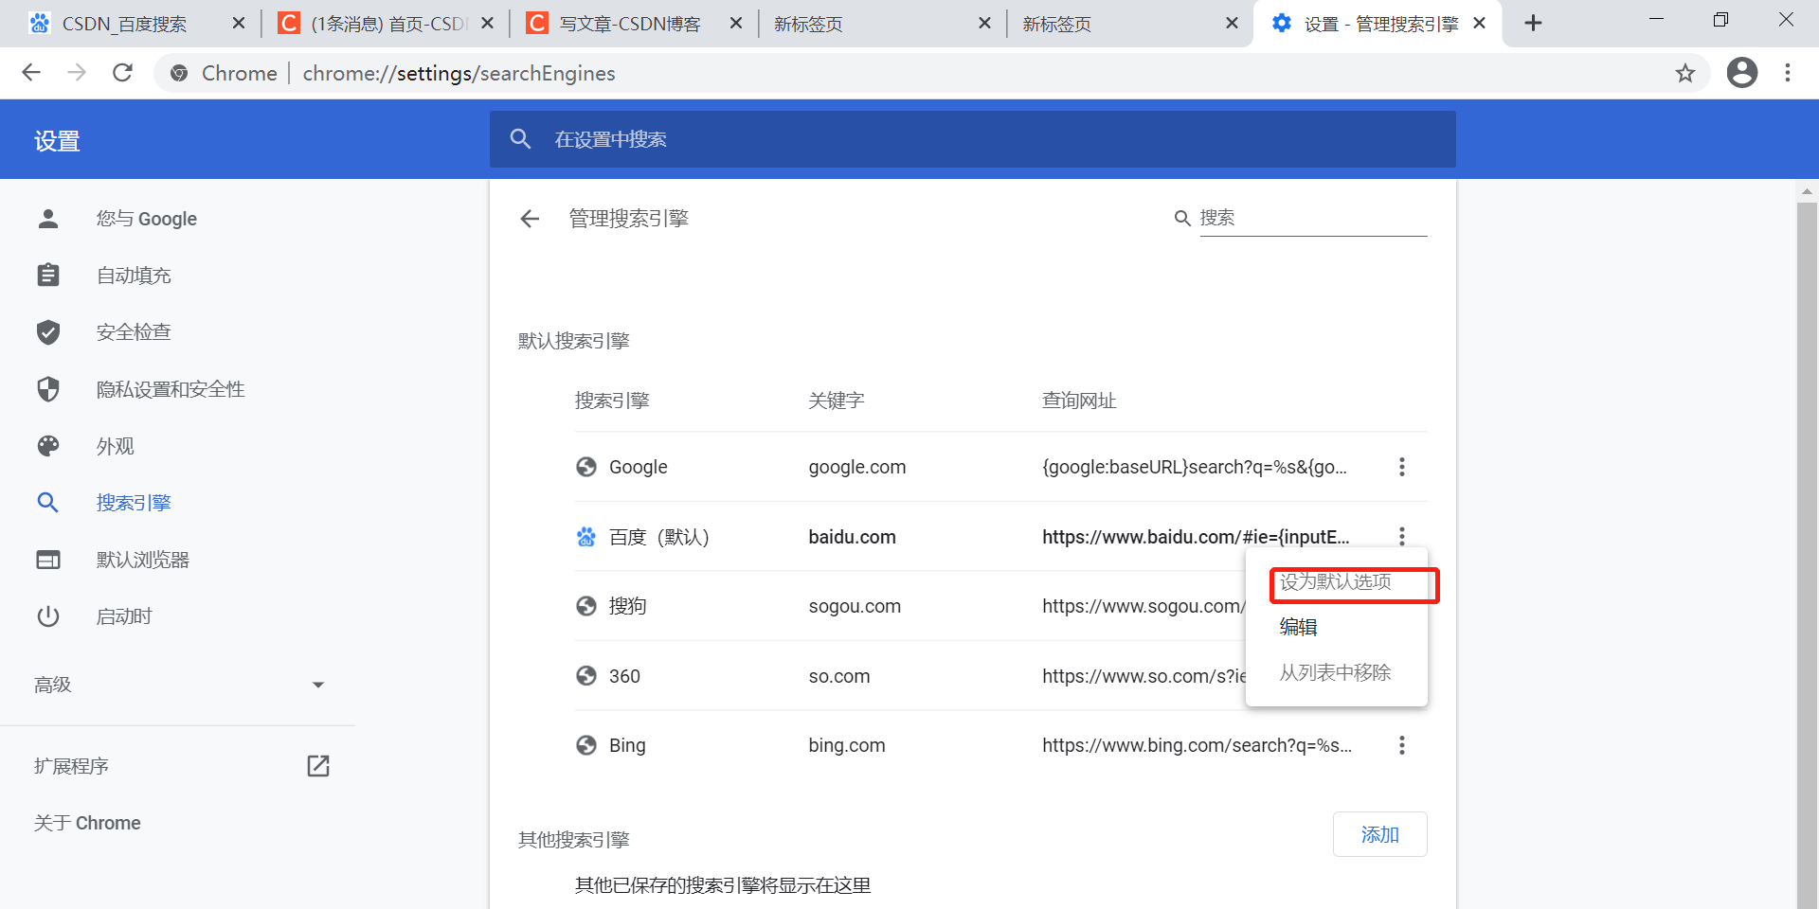The width and height of the screenshot is (1819, 909).
Task: Click the 添加 button
Action: 1379,834
